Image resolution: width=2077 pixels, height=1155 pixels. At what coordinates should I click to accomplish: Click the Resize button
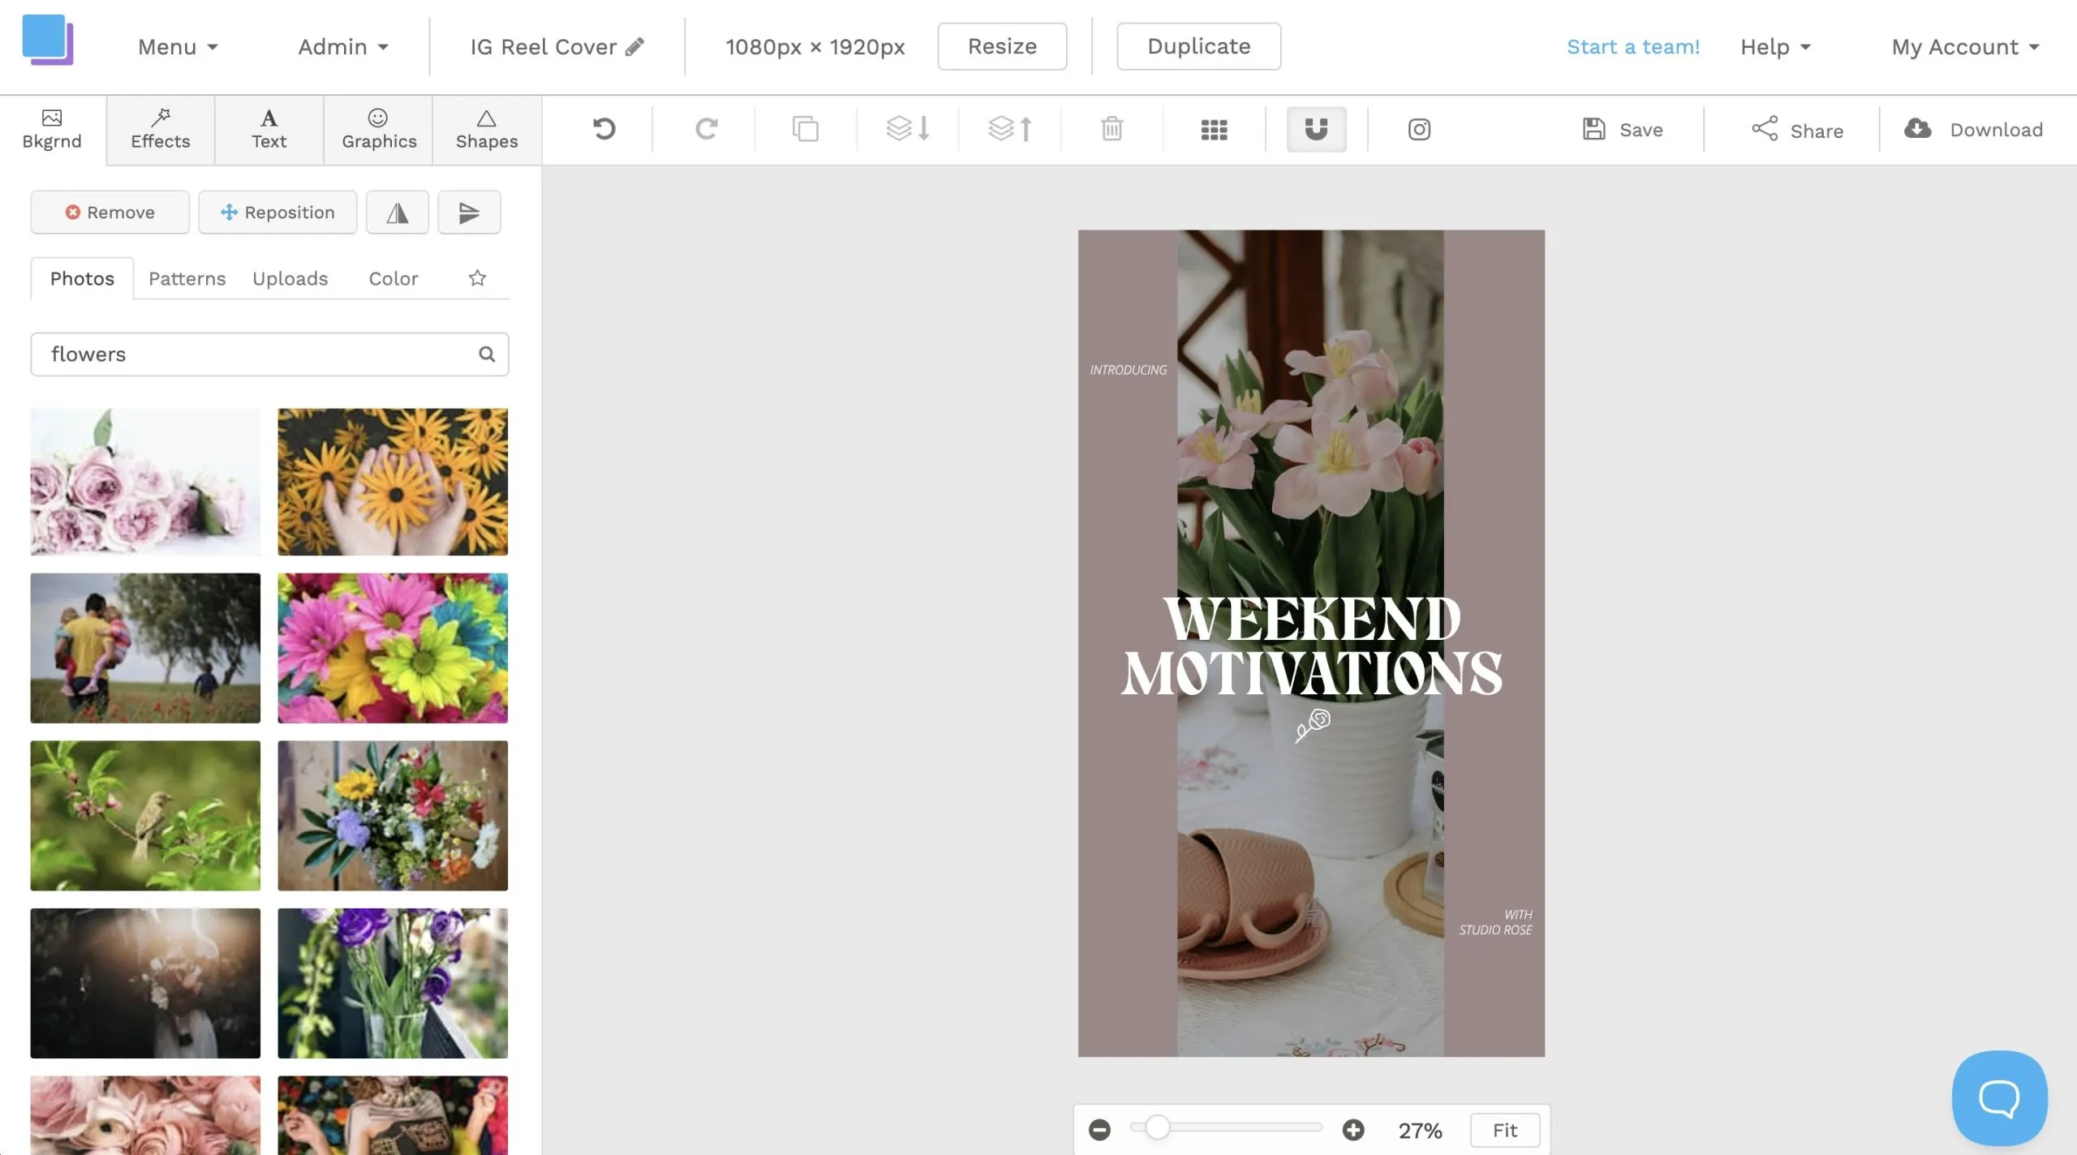click(x=1002, y=46)
